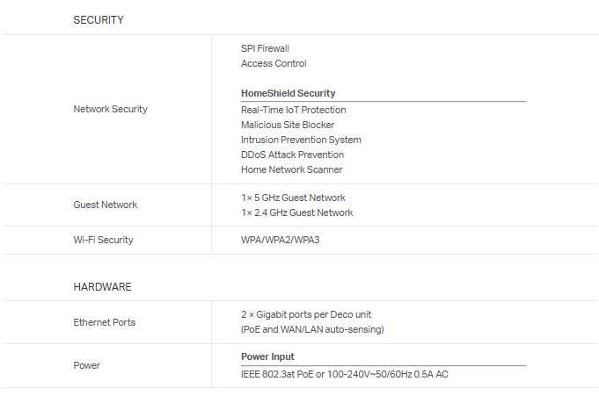Click the Malicious Site Blocker entry
599x403 pixels.
(288, 125)
